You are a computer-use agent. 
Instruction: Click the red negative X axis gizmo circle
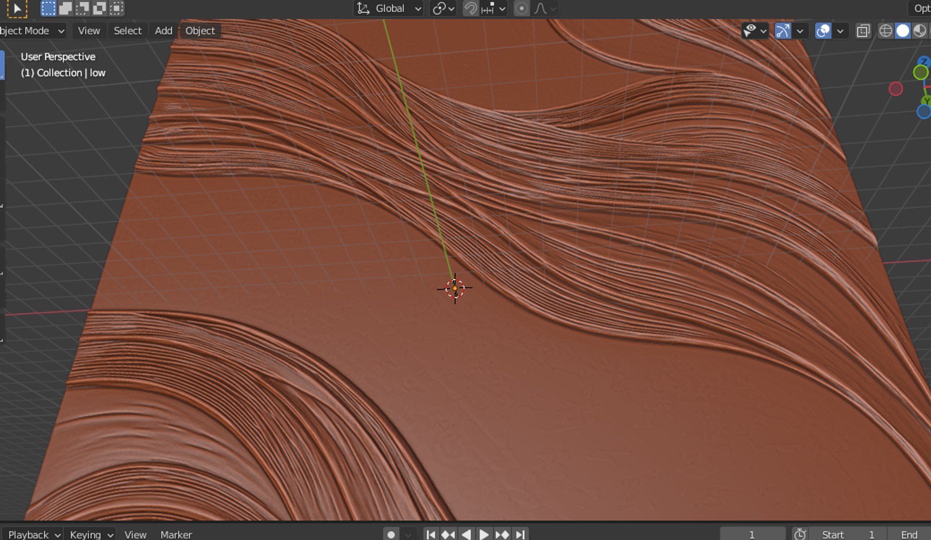point(895,89)
